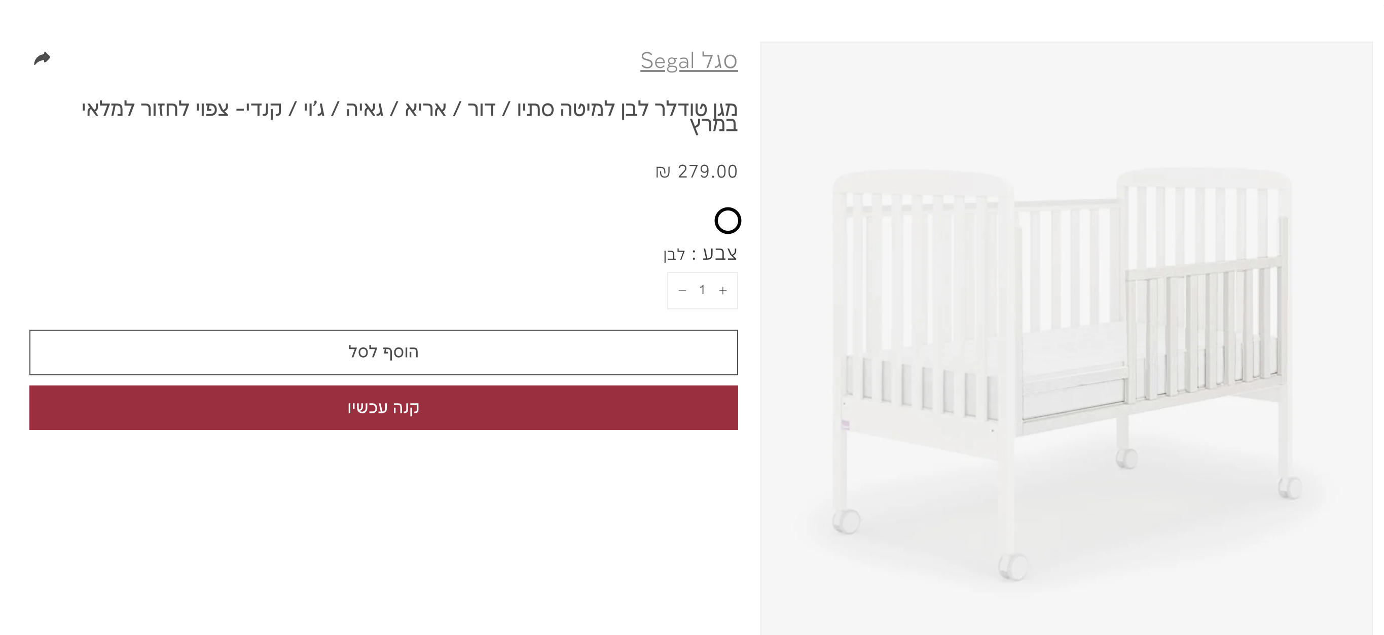The width and height of the screenshot is (1384, 635).
Task: Open the Segal brand link
Action: [688, 61]
